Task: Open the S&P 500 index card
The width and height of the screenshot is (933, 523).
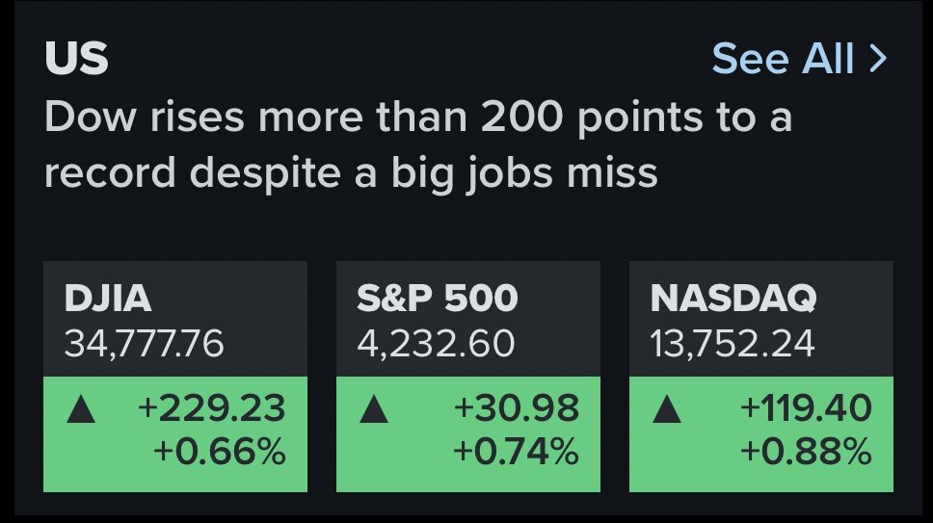Action: (x=468, y=377)
